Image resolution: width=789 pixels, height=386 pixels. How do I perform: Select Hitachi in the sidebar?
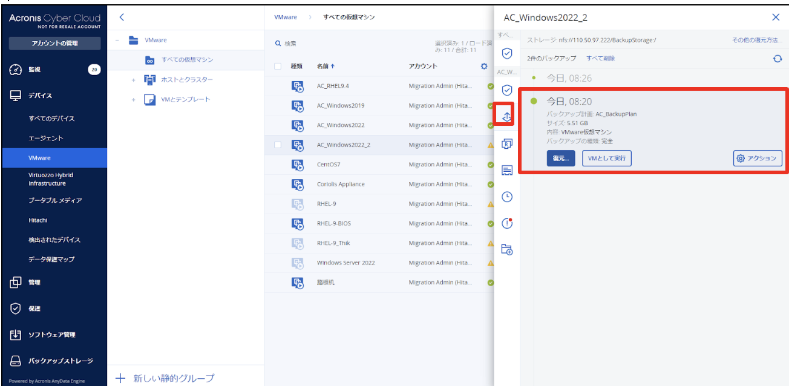38,220
